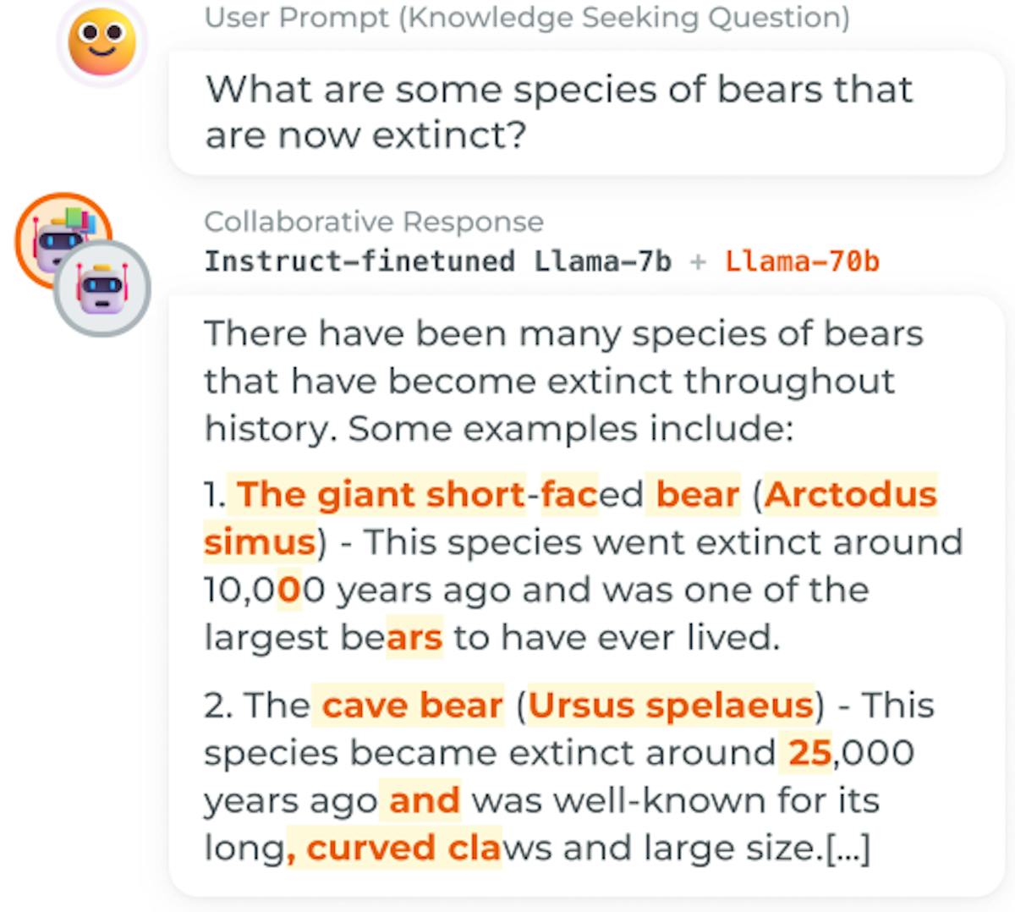The image size is (1015, 912).
Task: Click the gray-ringed robot avatar icon
Action: click(102, 288)
